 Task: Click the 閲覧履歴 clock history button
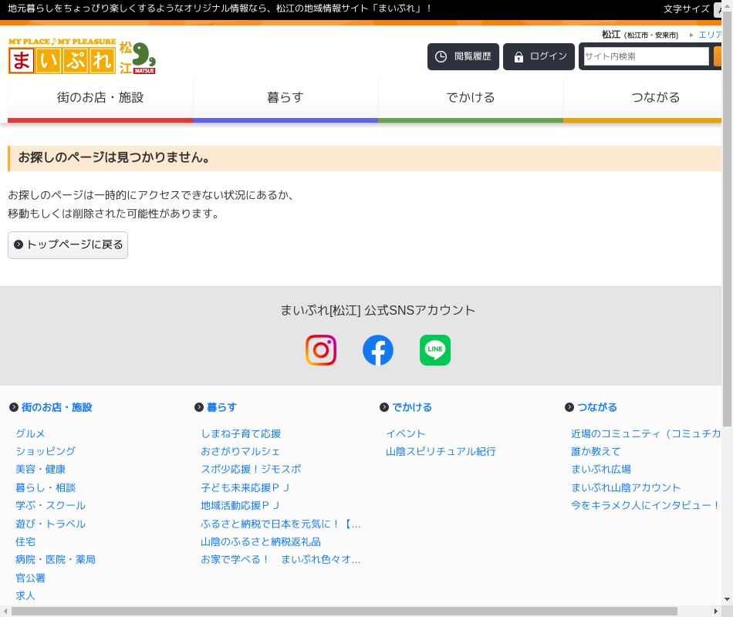[x=463, y=57]
